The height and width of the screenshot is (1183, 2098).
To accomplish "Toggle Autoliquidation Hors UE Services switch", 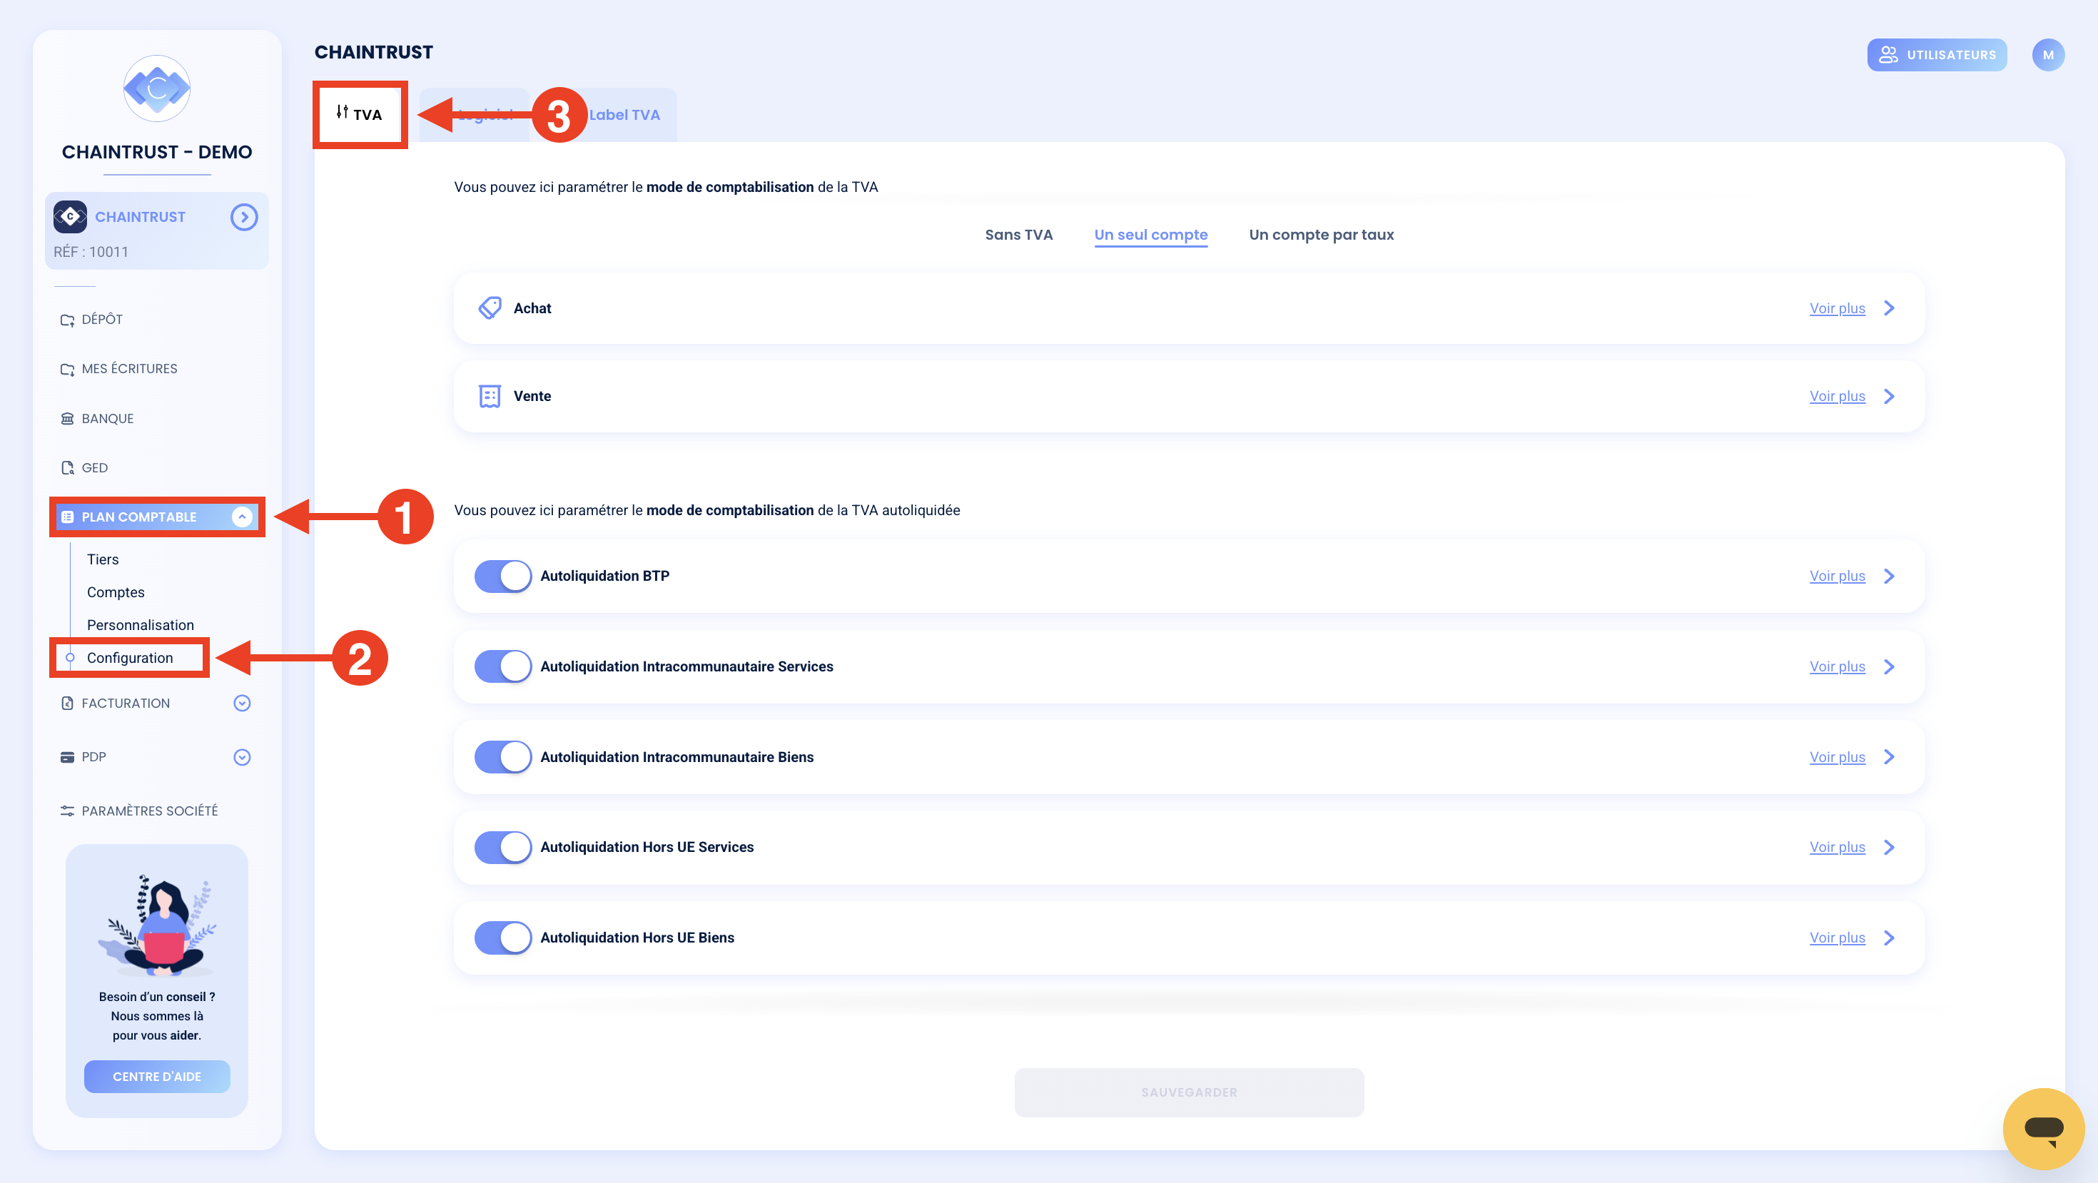I will 502,847.
